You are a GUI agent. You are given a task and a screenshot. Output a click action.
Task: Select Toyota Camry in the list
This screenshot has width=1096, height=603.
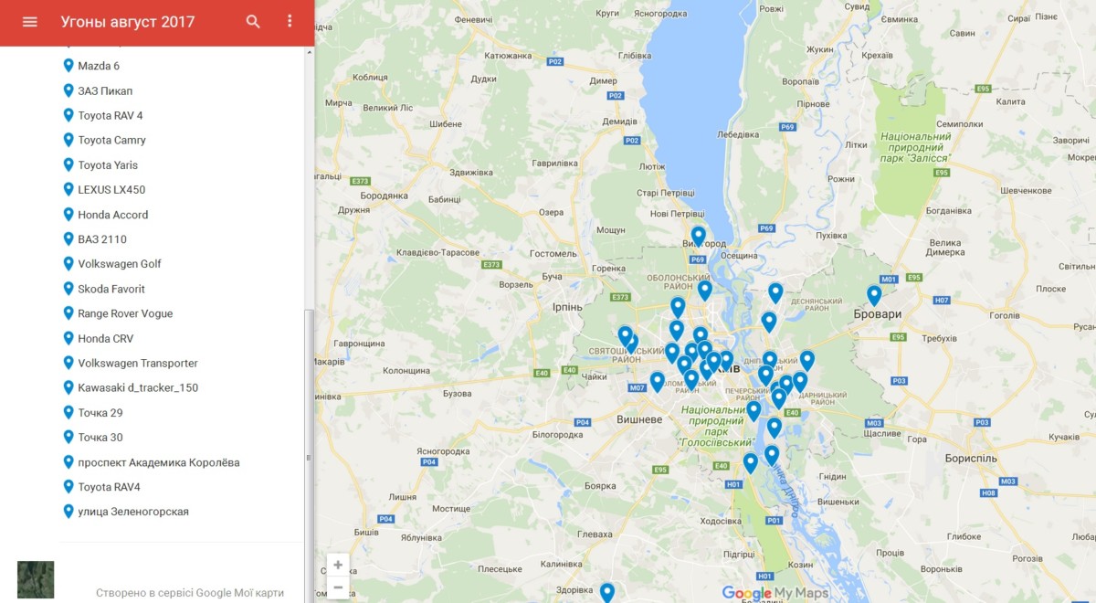pos(111,140)
